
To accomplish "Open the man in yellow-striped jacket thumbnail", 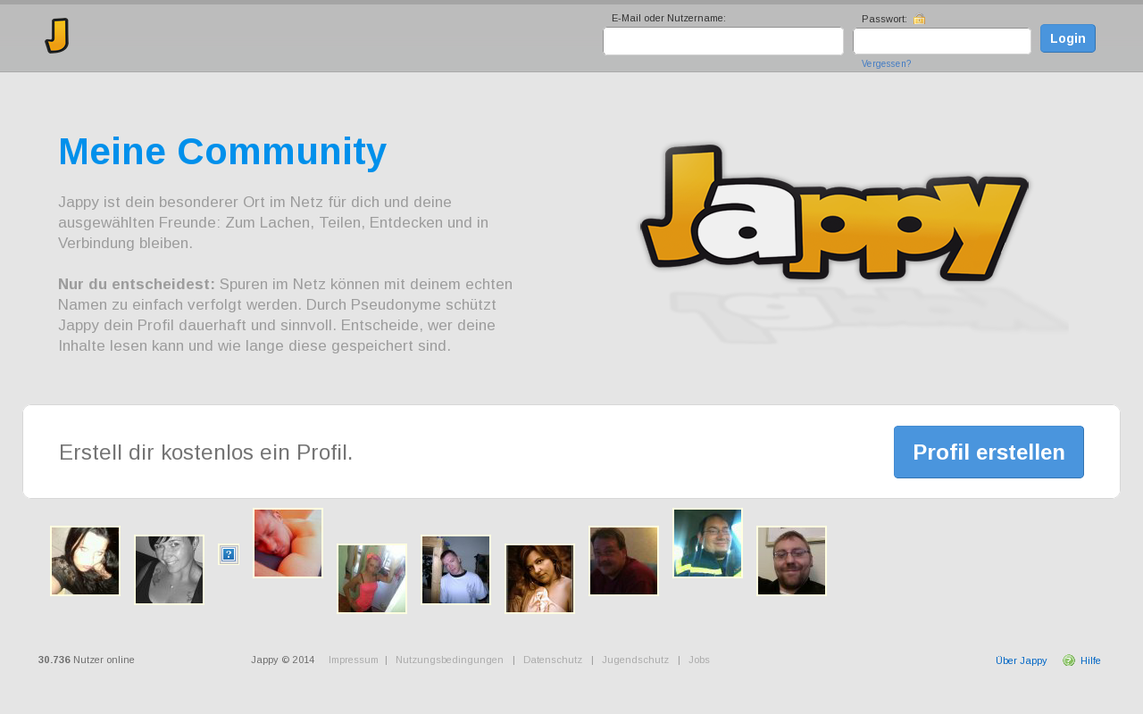I will (x=707, y=543).
